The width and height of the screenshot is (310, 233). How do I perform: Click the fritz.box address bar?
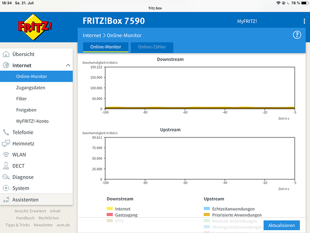[155, 8]
